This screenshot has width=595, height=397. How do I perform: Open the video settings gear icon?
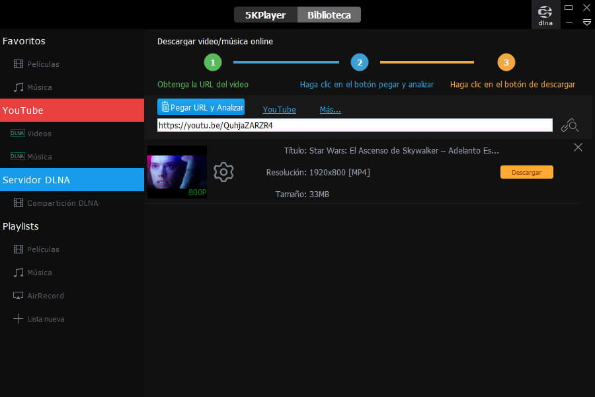[x=223, y=172]
